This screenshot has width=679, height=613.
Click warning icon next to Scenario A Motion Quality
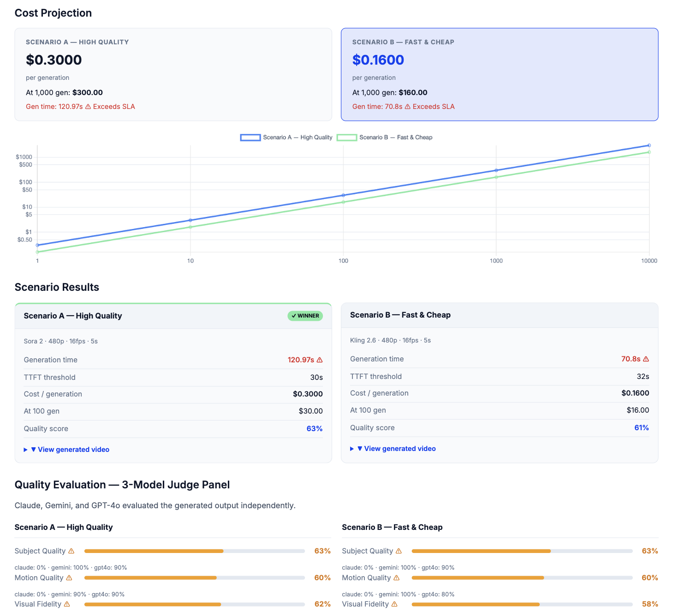click(69, 577)
